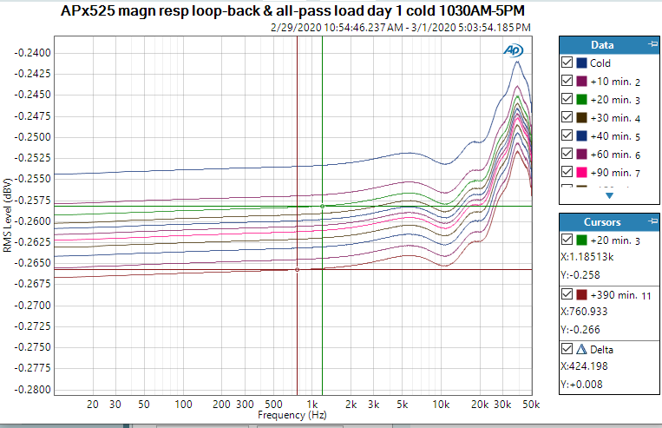Click the Y:-0.258 cursor value
662x428 pixels.
tap(580, 275)
